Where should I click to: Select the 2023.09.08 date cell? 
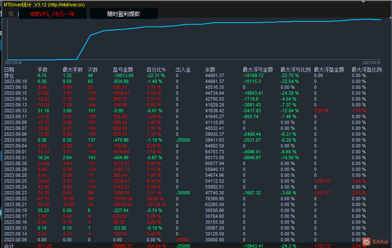click(x=15, y=122)
